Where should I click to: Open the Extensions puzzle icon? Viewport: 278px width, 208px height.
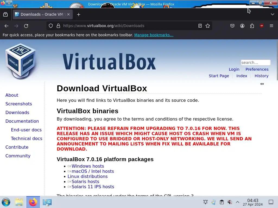[252, 26]
